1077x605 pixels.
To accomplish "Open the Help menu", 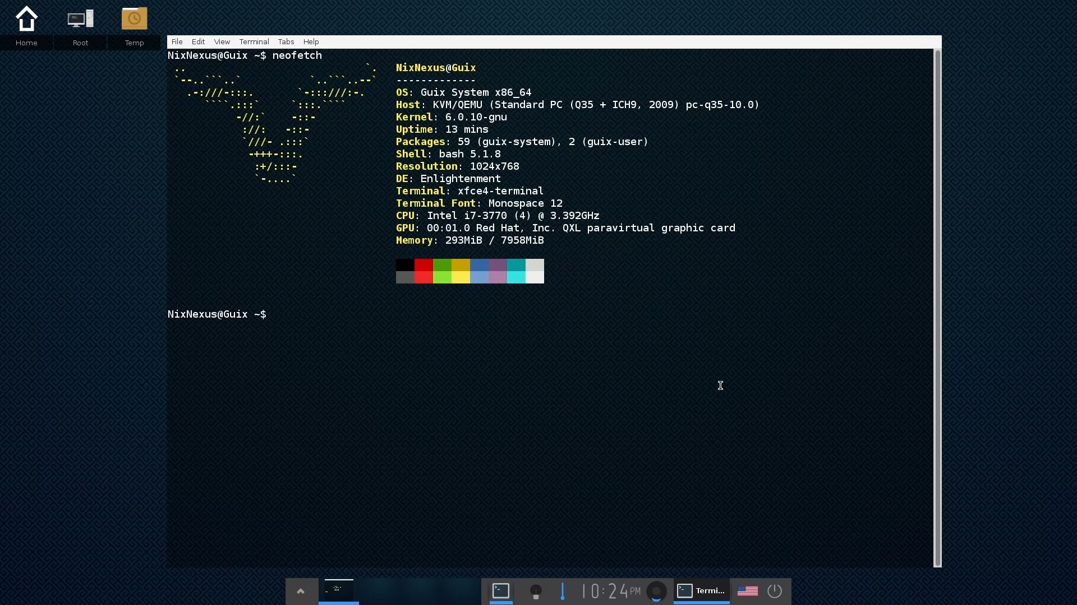I will click(x=311, y=42).
